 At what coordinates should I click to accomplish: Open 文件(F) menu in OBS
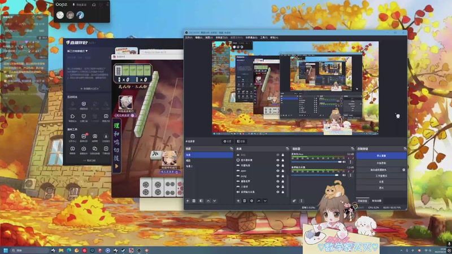pos(189,37)
